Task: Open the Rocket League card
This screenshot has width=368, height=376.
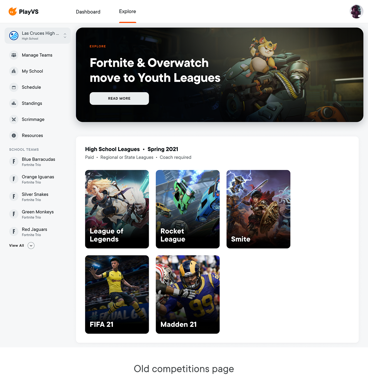Action: 188,209
